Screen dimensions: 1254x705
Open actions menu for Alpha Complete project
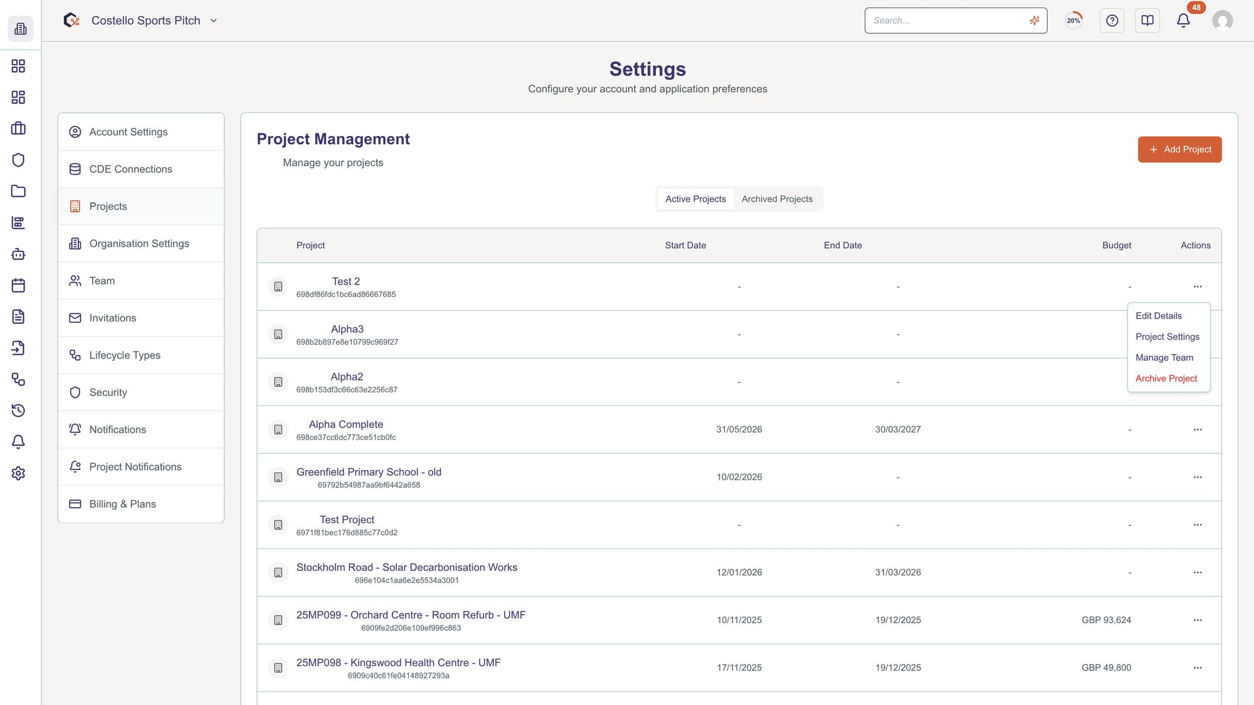(1198, 429)
